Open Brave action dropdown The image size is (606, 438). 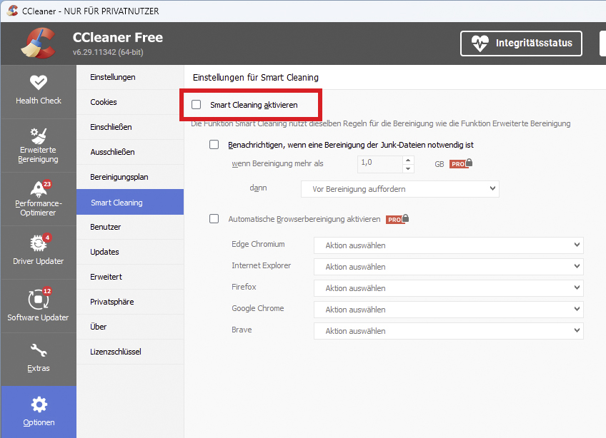448,331
